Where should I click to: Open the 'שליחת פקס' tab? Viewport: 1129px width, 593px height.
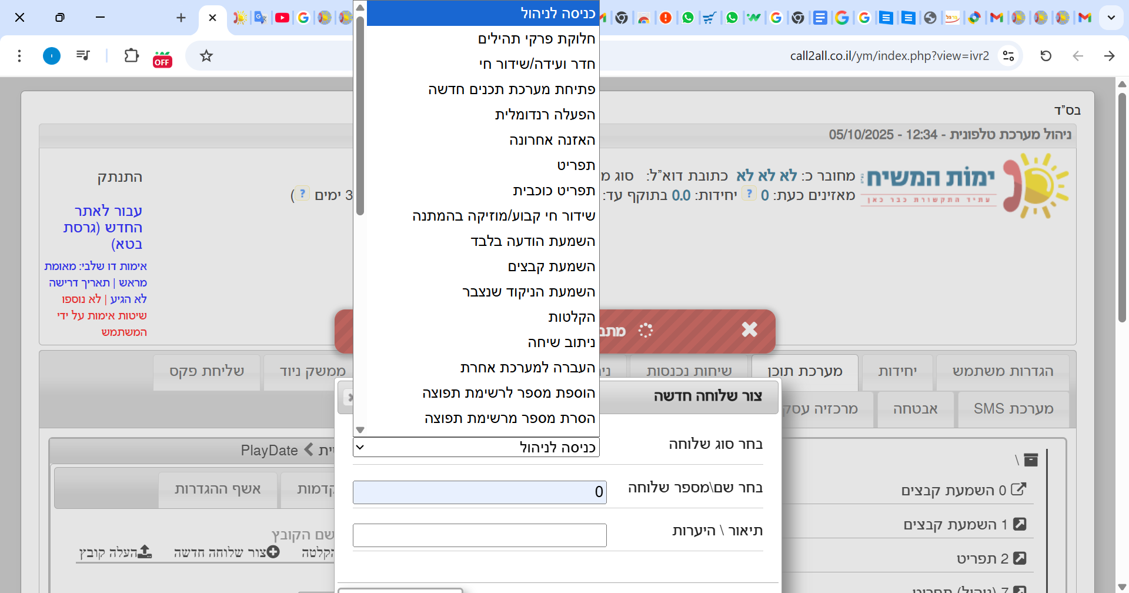206,371
